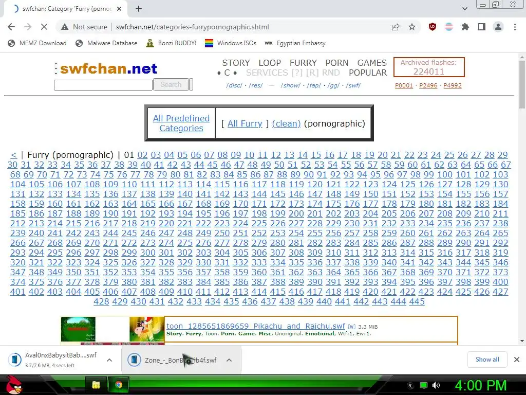Open the Malware Database bookmark

pos(106,43)
